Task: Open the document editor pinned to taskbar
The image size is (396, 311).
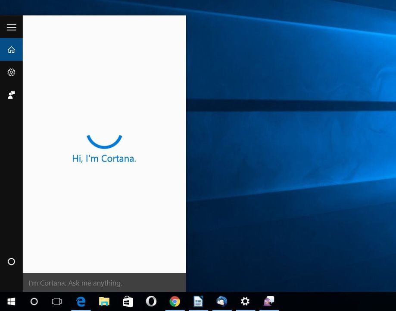Action: (198, 301)
